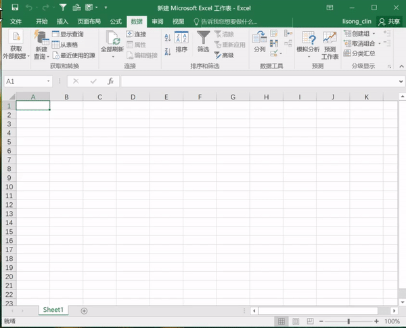Image resolution: width=406 pixels, height=328 pixels.
Task: Click the Undo arrow icon
Action: tap(28, 7)
